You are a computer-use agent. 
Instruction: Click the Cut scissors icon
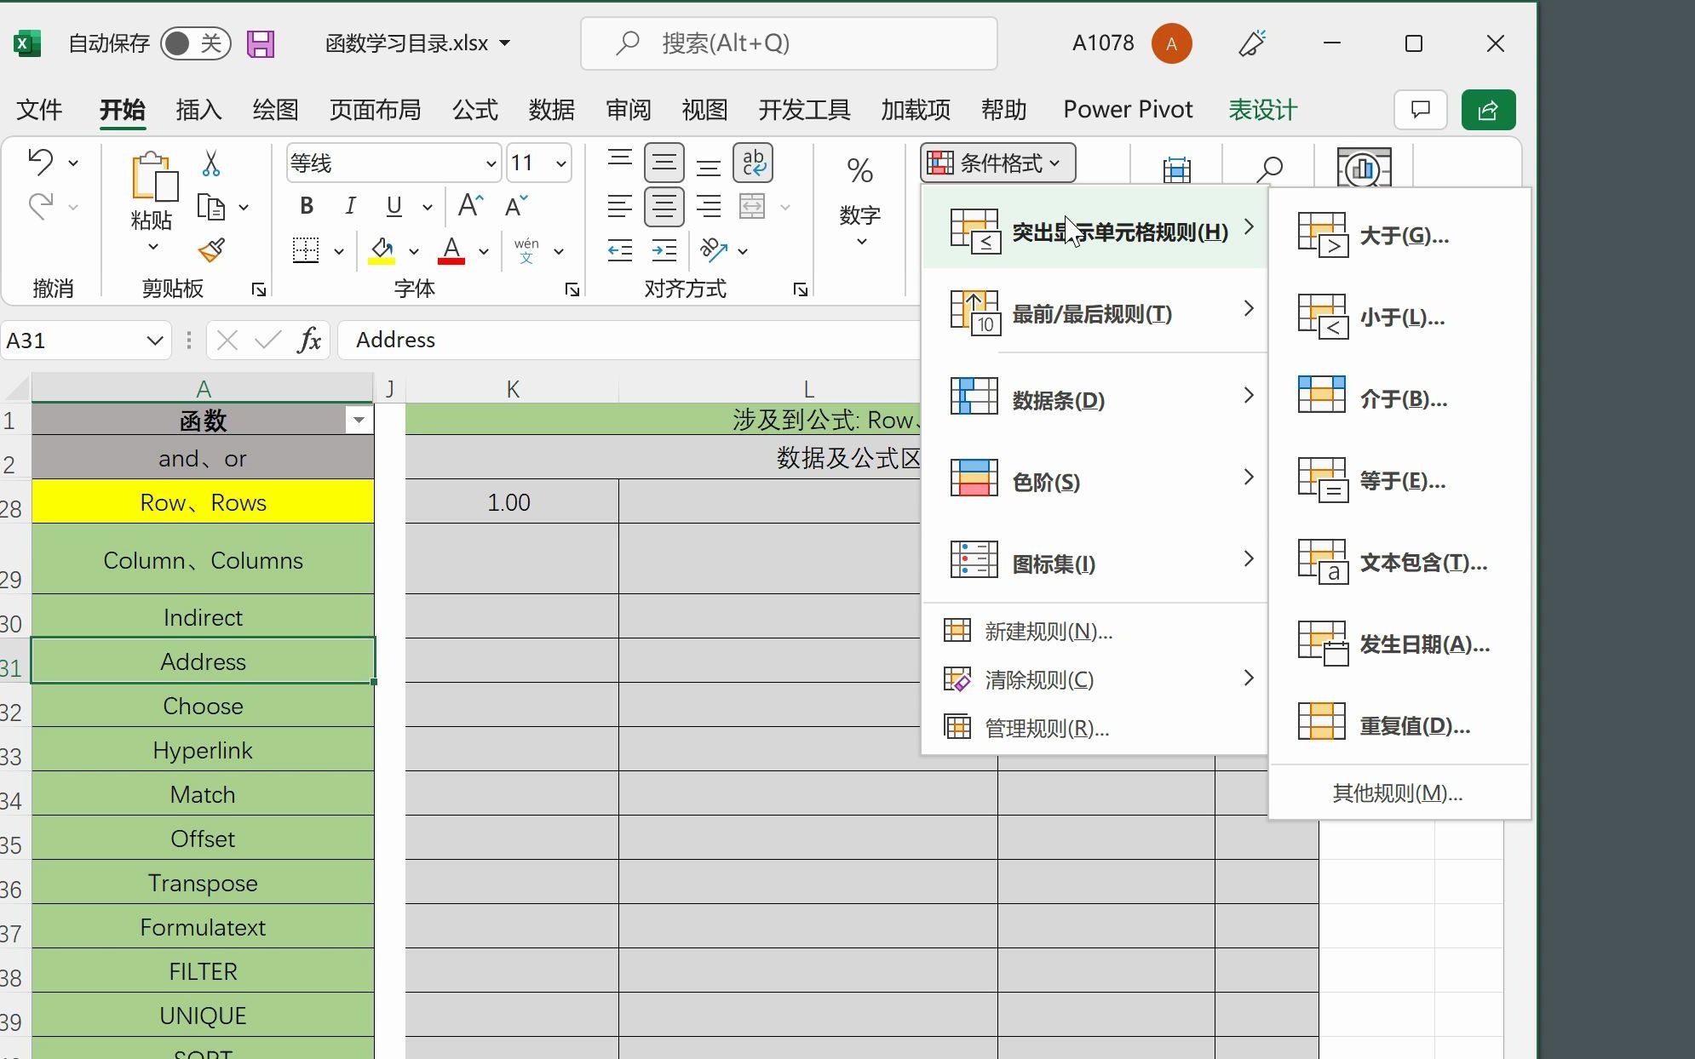point(211,163)
